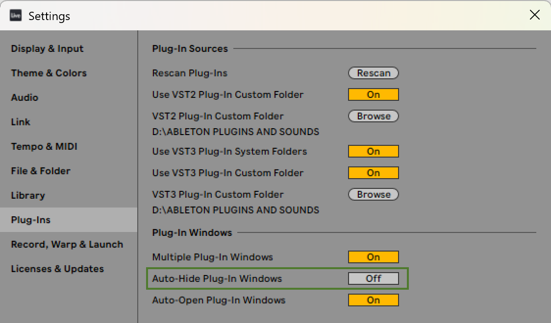This screenshot has width=551, height=323.
Task: Open the Display & Input settings tab
Action: coord(47,49)
